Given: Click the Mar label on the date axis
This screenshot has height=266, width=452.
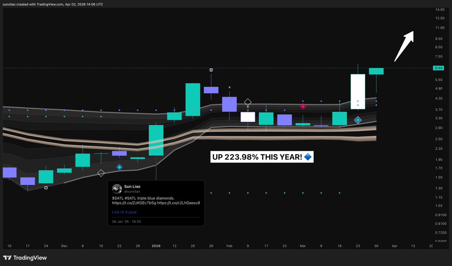Looking at the screenshot, I should pos(303,246).
